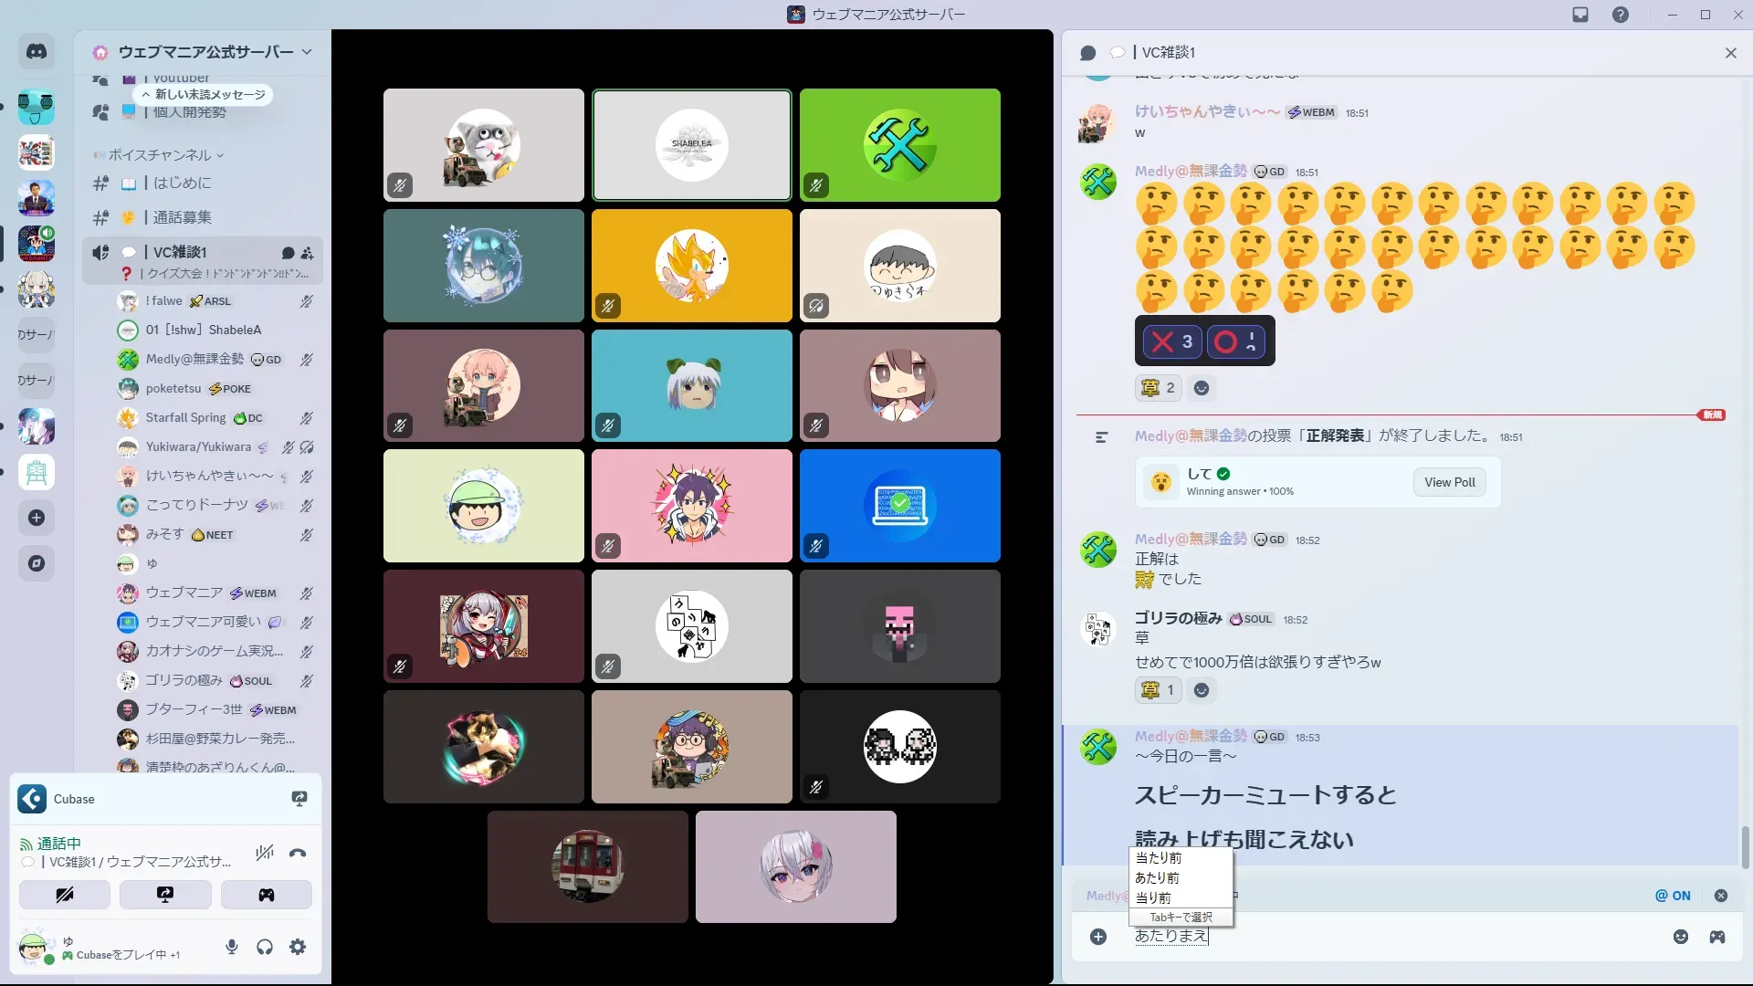The height and width of the screenshot is (986, 1753).
Task: Deafen with the headphones icon
Action: 265,947
